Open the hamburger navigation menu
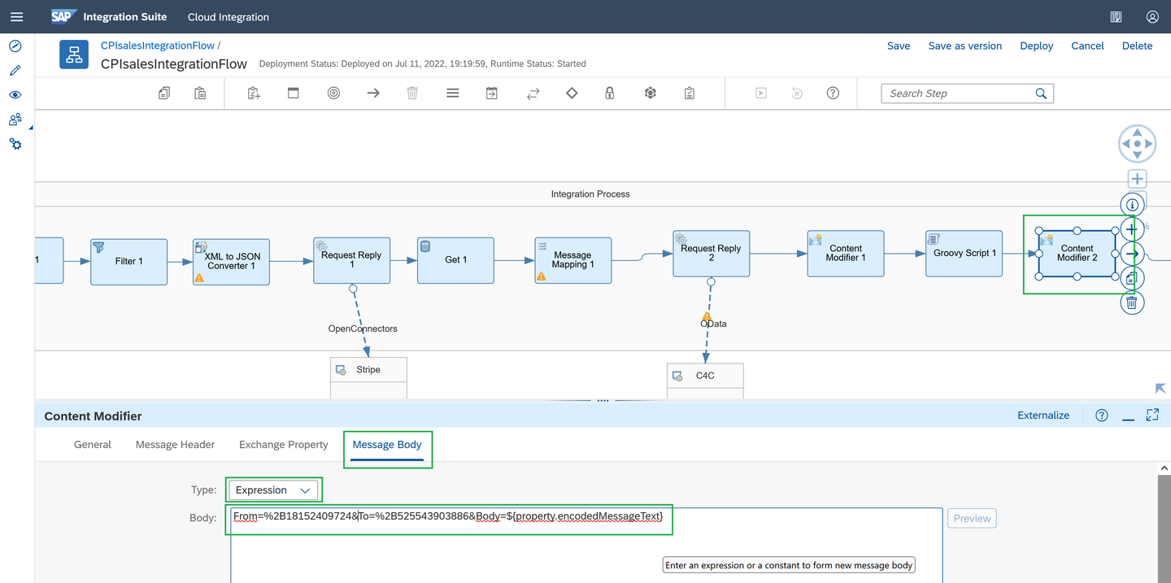1171x583 pixels. click(16, 16)
